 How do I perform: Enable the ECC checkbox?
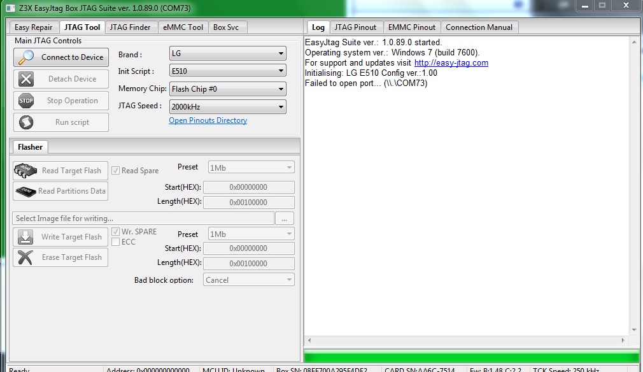[x=116, y=242]
